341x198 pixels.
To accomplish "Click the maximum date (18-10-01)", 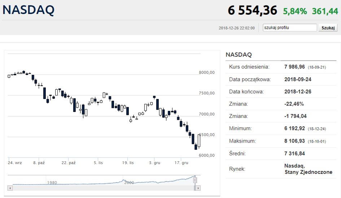I will pyautogui.click(x=317, y=141).
